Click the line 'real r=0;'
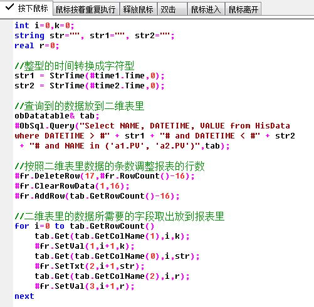Image resolution: width=314 pixels, height=307 pixels. [x=37, y=46]
